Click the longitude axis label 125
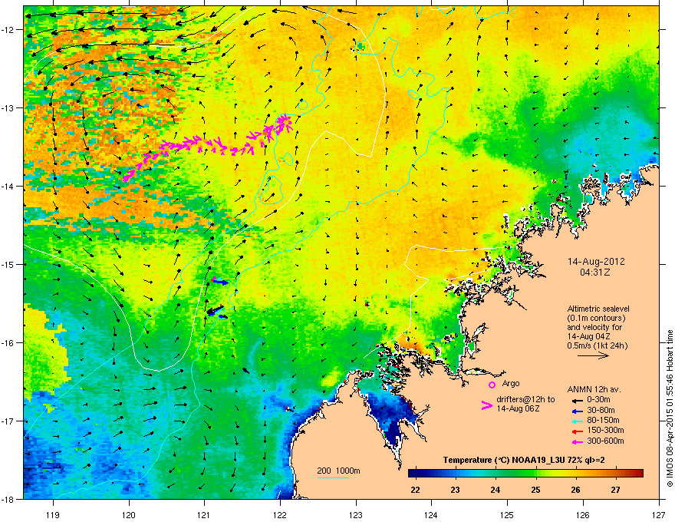 click(507, 514)
